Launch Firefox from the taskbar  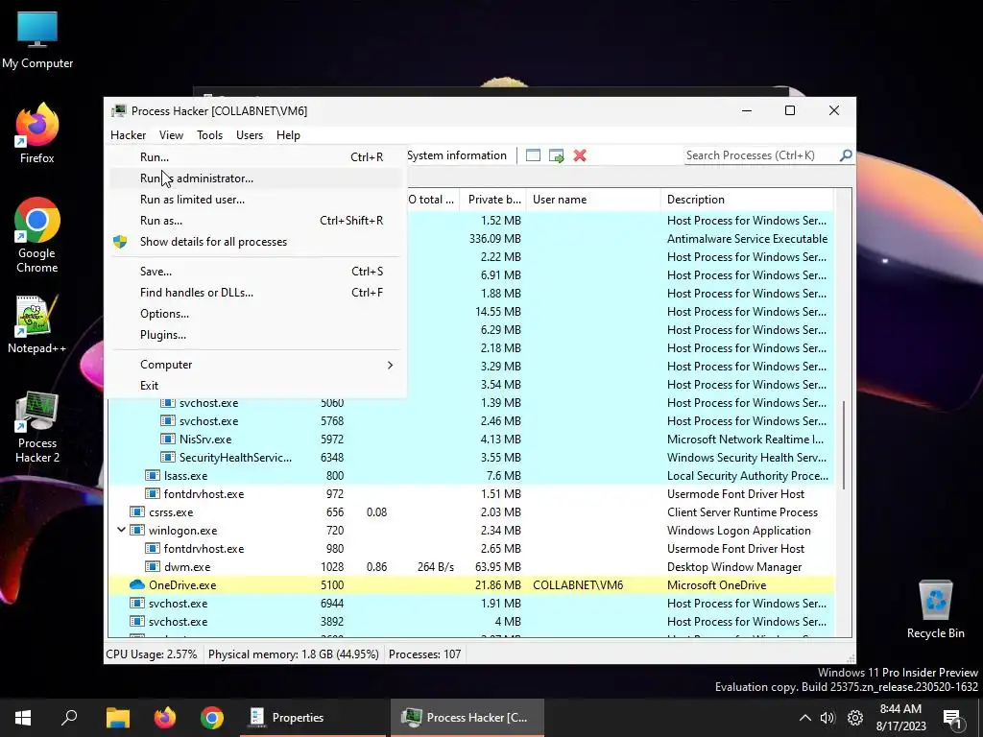click(165, 717)
